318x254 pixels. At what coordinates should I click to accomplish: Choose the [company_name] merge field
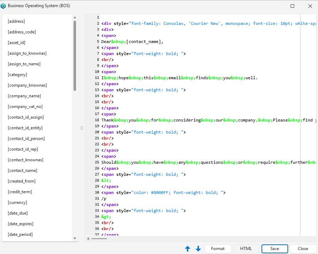(24, 96)
